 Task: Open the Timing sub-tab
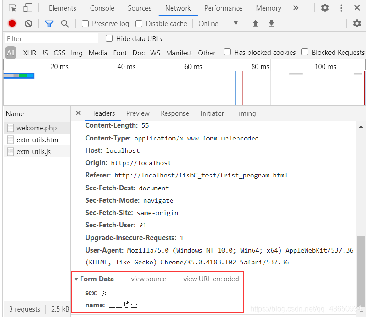pos(246,113)
